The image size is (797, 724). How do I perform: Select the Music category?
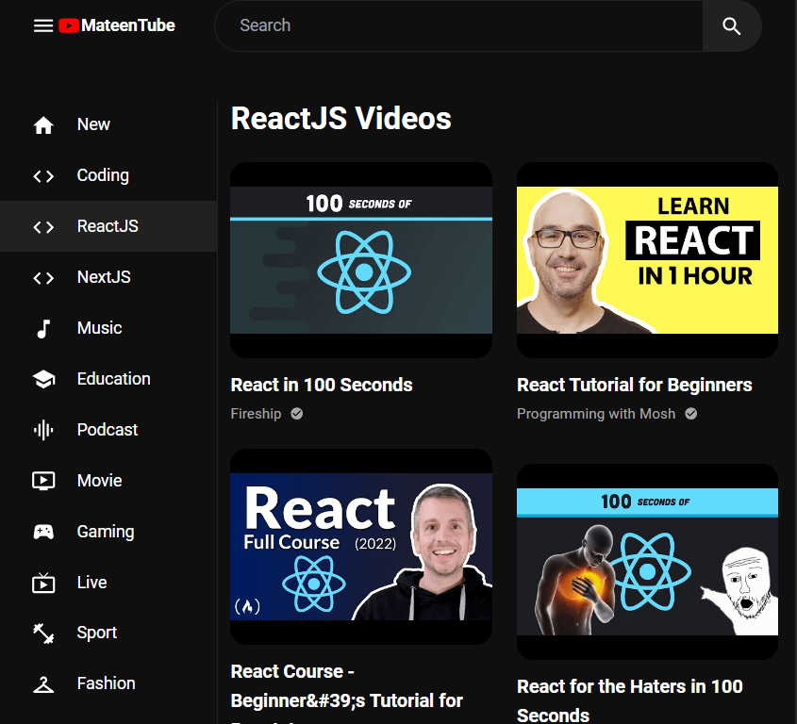coord(108,328)
